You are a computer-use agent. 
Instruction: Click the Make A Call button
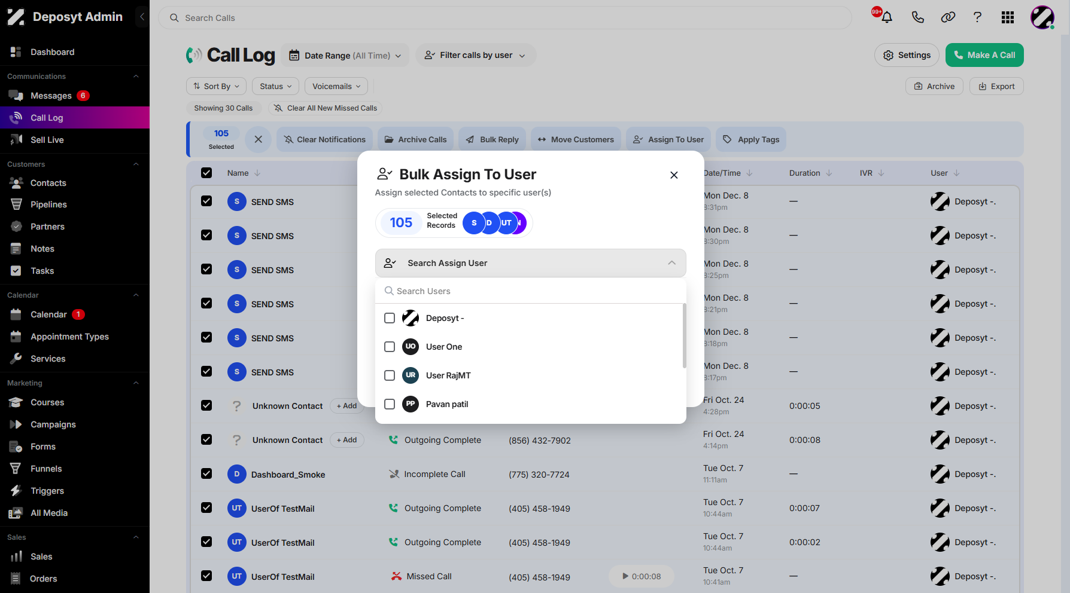tap(984, 55)
